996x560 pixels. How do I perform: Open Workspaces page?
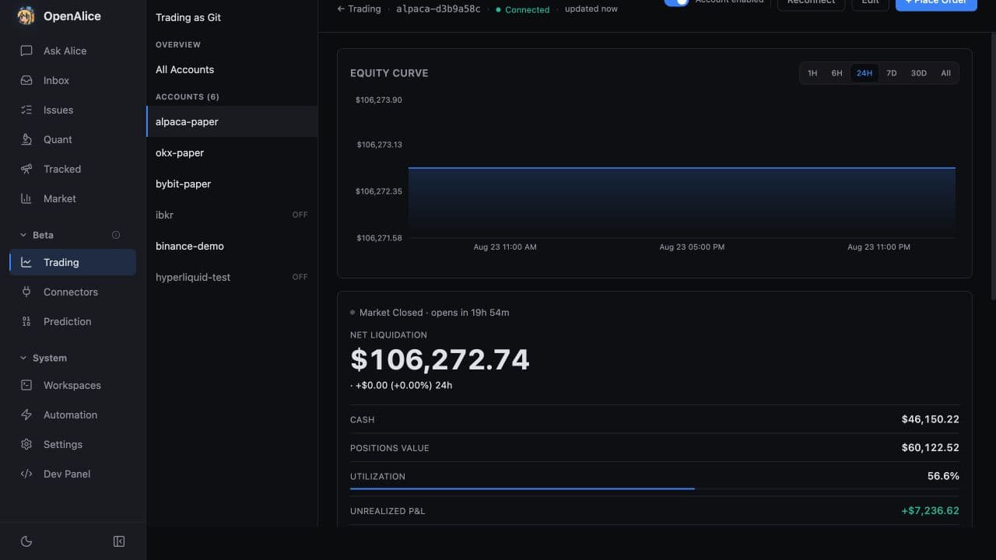73,385
